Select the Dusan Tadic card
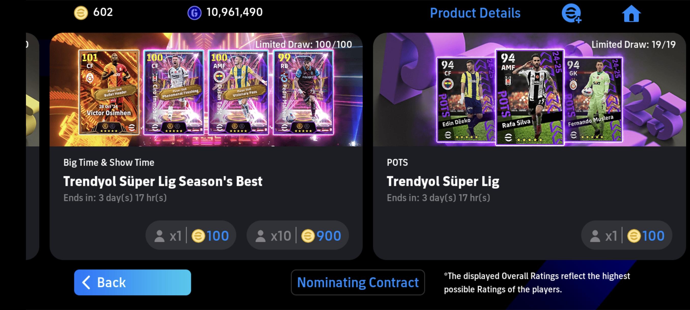The width and height of the screenshot is (690, 310). (238, 92)
